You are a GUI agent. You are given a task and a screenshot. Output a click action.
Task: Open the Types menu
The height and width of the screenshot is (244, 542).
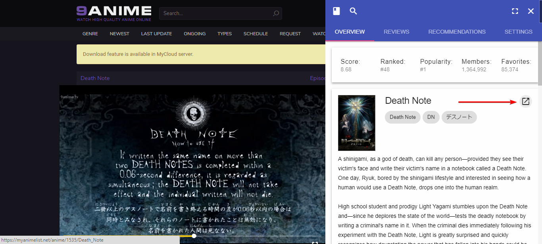[225, 34]
